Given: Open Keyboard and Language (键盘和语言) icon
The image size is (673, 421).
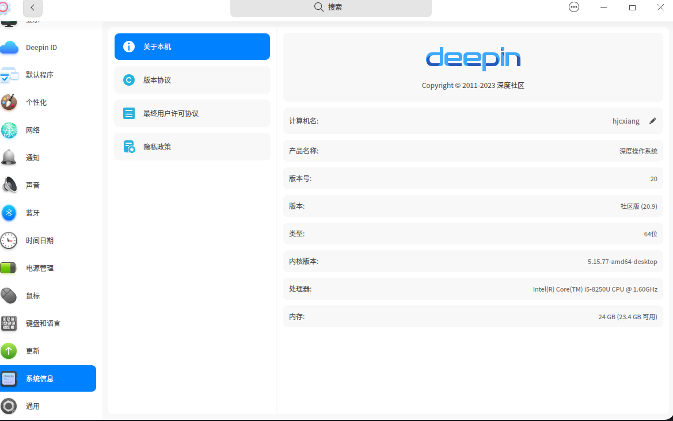Looking at the screenshot, I should coord(9,323).
